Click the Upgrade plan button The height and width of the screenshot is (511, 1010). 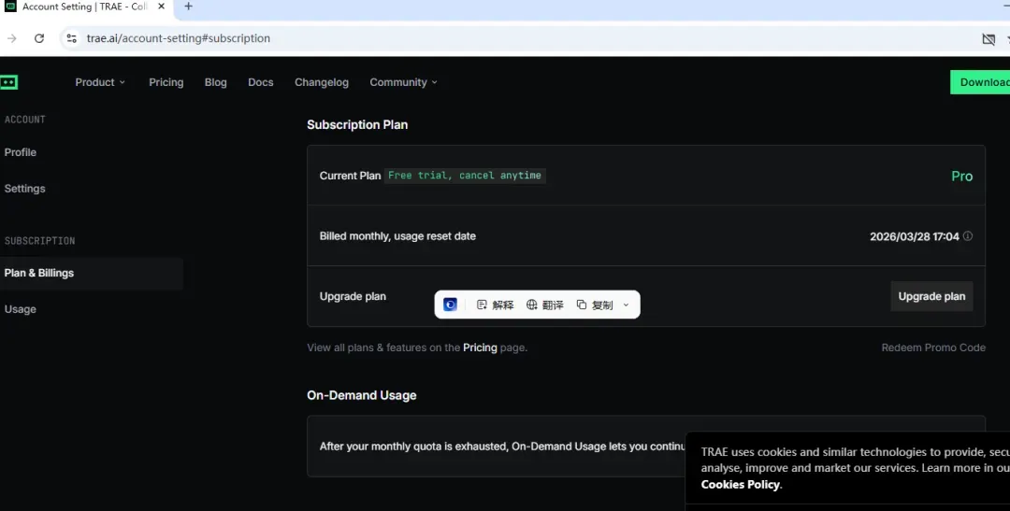click(x=931, y=297)
